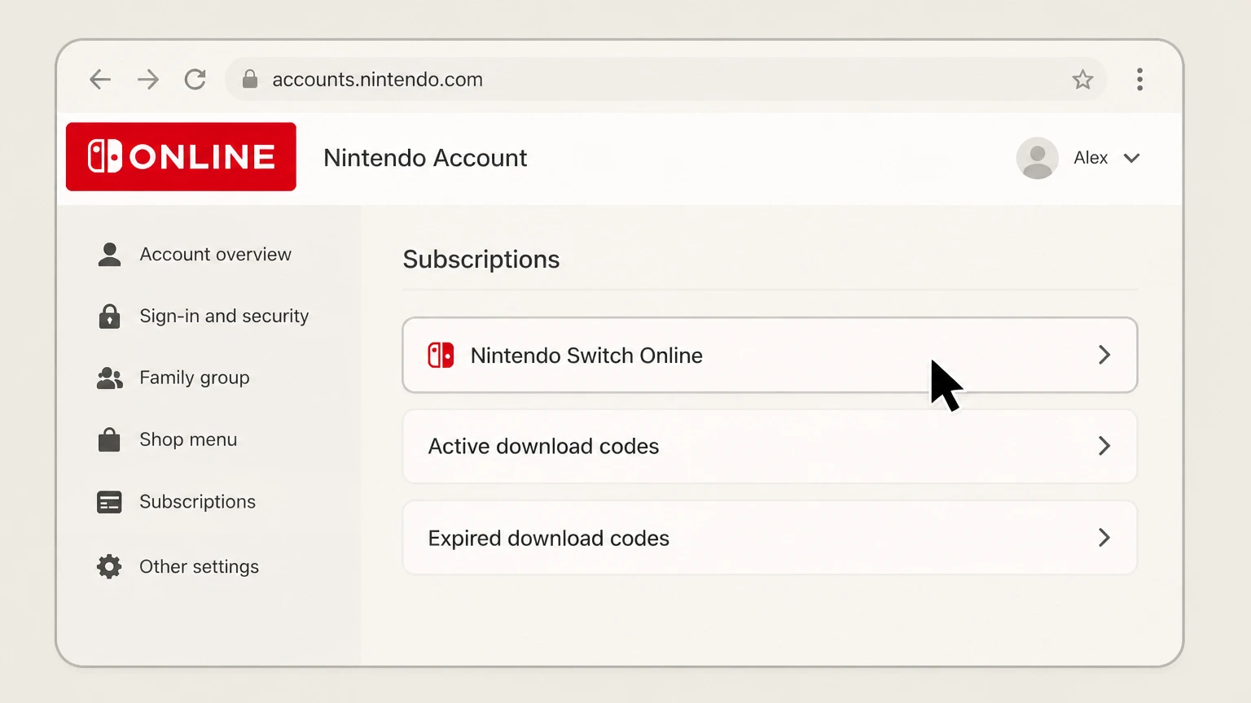Click the Sign-in and security lock icon
This screenshot has width=1251, height=703.
[x=109, y=316]
